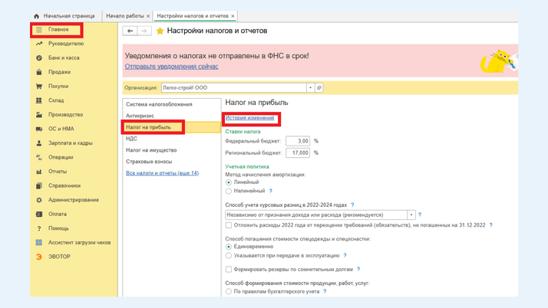548x308 pixels.
Task: Click the Справочники book icon
Action: pyautogui.click(x=39, y=186)
